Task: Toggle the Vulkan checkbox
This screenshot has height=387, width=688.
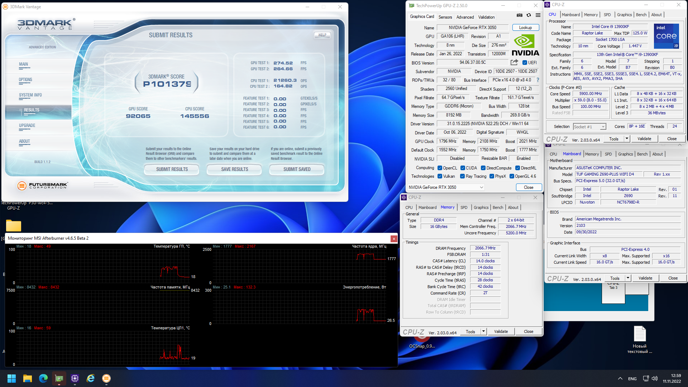Action: tap(440, 176)
